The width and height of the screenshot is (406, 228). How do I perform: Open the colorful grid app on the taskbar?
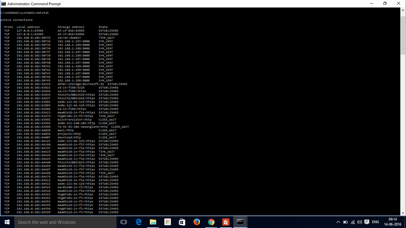[x=167, y=222]
